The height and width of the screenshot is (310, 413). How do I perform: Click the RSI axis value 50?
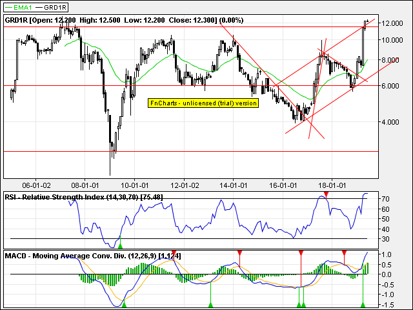(x=386, y=219)
